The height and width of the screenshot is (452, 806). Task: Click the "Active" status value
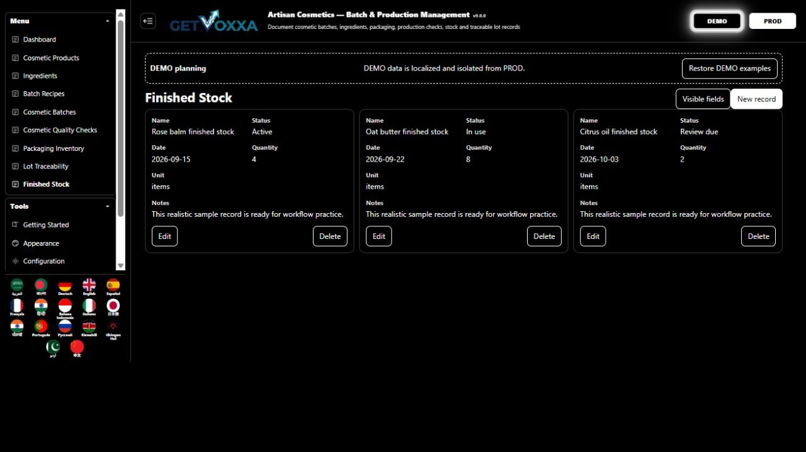[x=262, y=132]
